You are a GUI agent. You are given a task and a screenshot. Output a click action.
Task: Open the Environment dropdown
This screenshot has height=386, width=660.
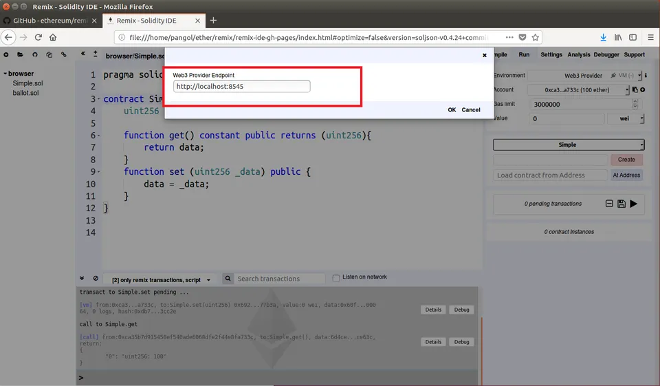(584, 76)
